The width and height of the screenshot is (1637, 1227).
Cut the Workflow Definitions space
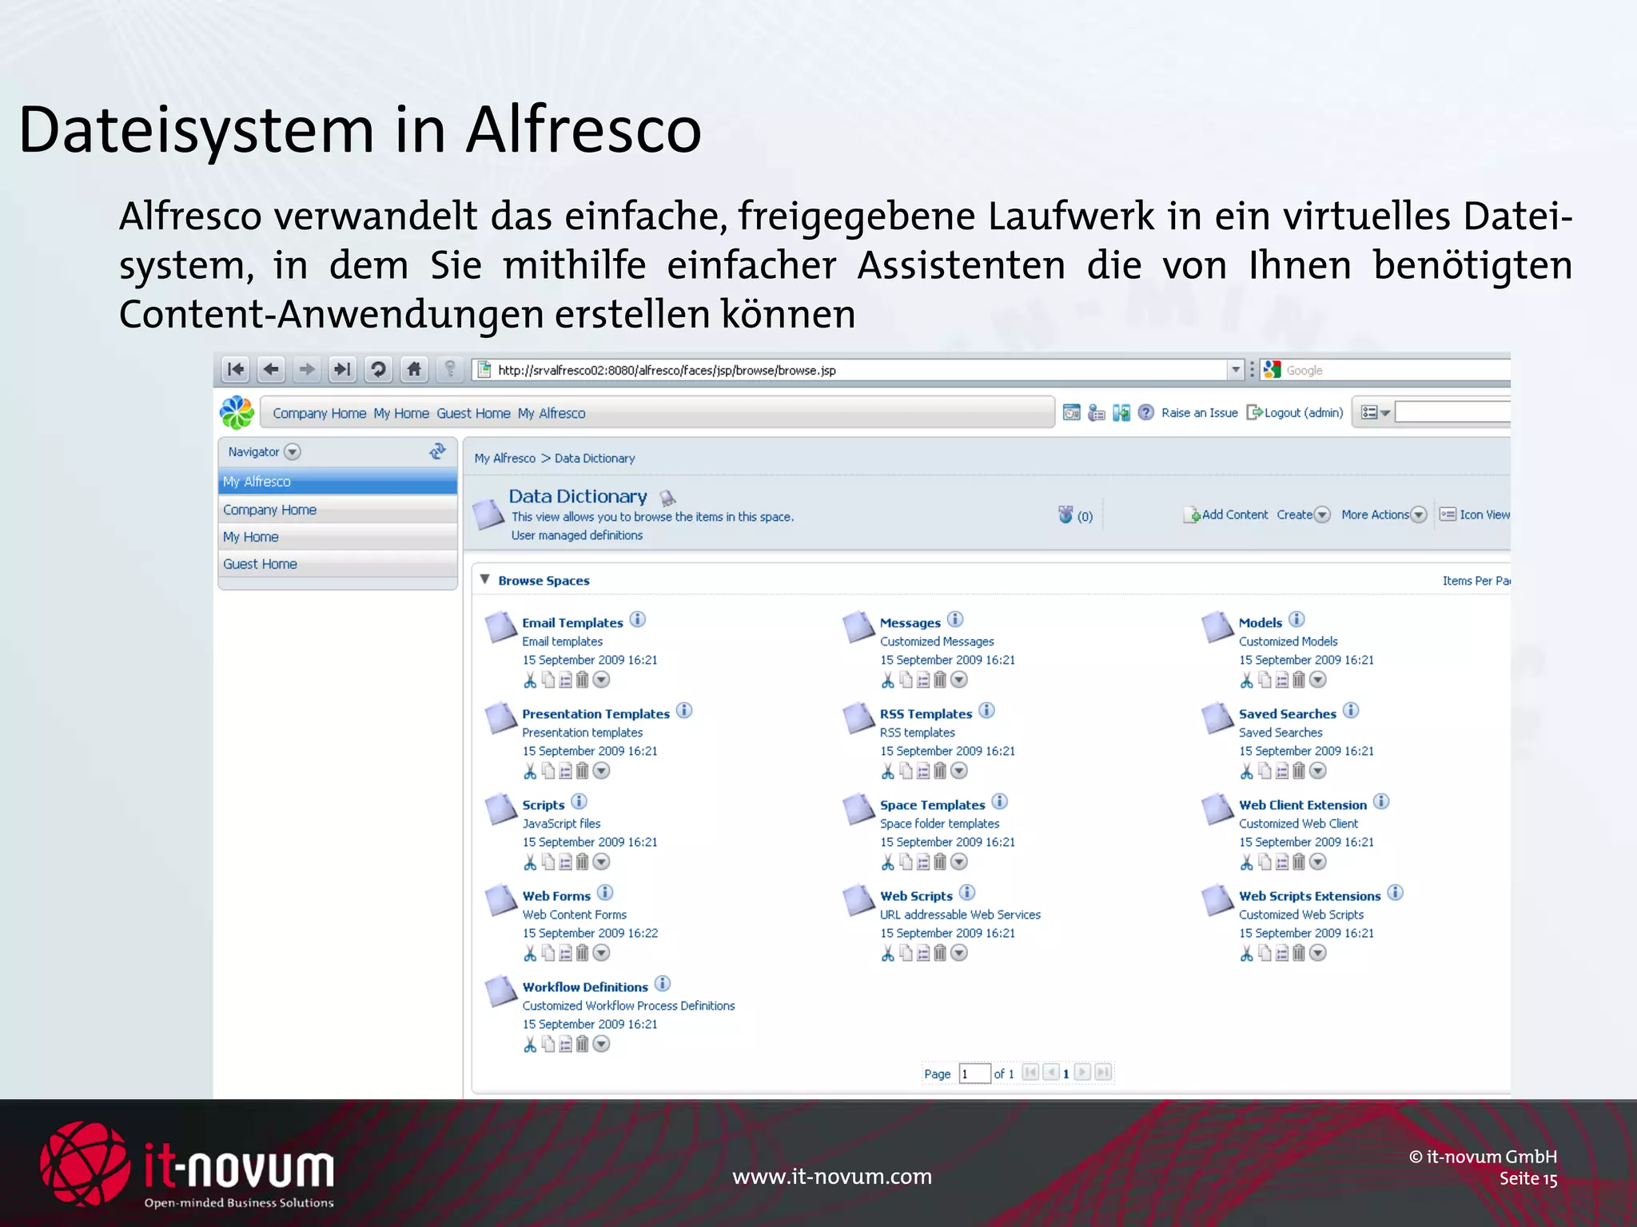click(530, 1044)
